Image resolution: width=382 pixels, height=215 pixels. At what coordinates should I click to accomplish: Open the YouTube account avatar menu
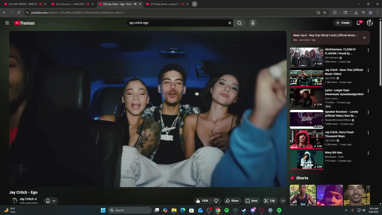click(370, 23)
